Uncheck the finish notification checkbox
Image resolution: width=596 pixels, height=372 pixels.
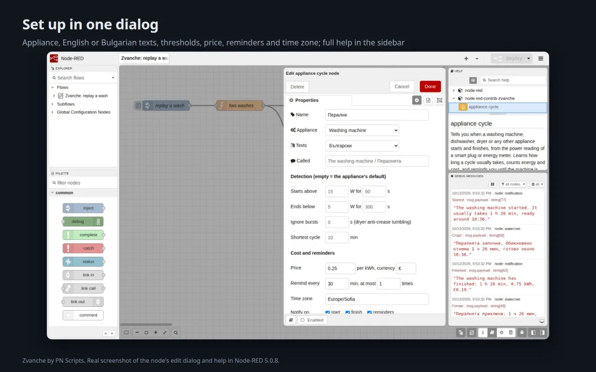click(348, 312)
